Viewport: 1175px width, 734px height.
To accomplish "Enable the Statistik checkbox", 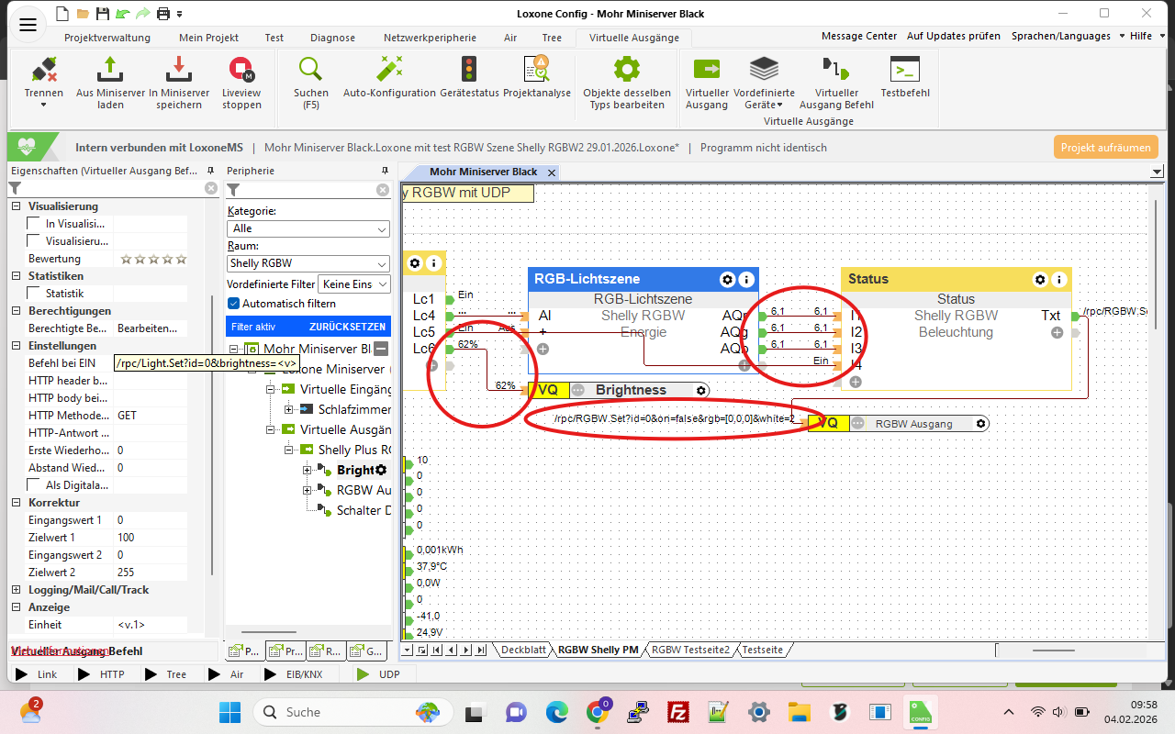I will (x=34, y=294).
